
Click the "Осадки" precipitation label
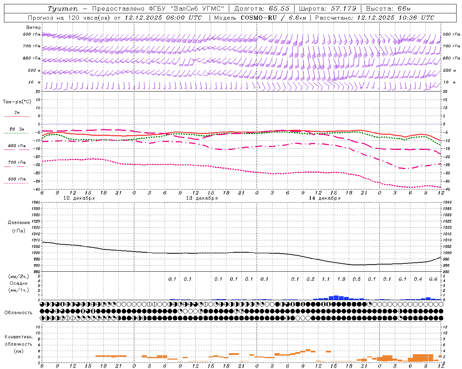19,283
